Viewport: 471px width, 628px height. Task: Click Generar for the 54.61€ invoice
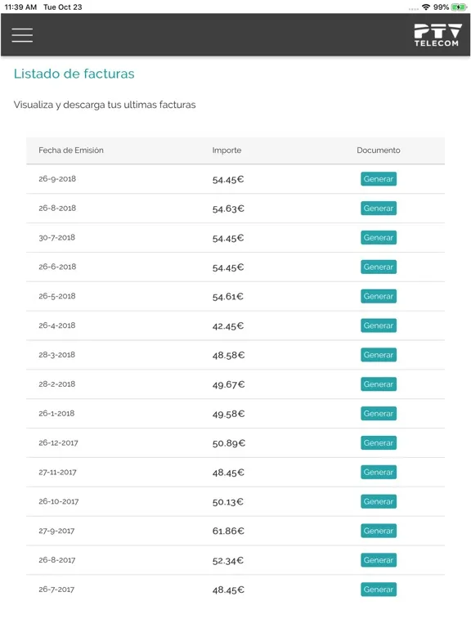tap(379, 296)
